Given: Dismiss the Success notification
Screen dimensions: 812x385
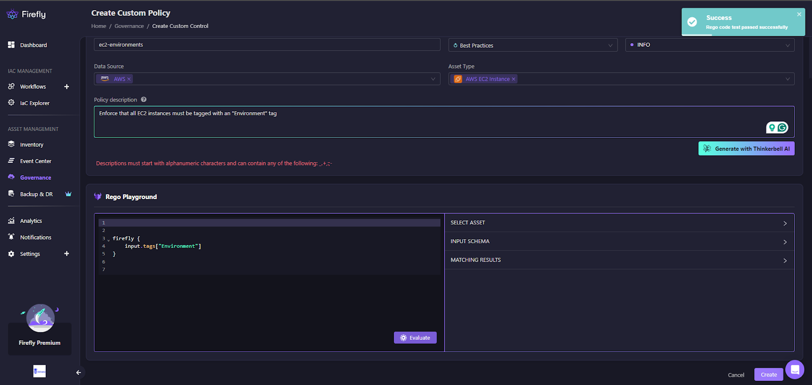Looking at the screenshot, I should (x=799, y=14).
